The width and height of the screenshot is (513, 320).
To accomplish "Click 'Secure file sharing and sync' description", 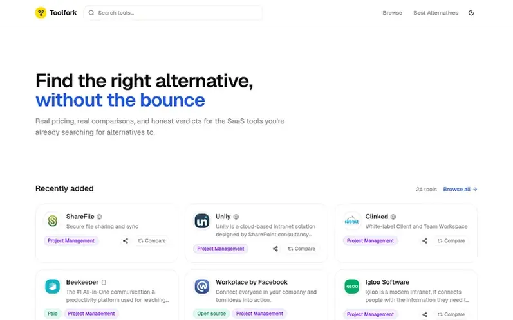I will (102, 226).
